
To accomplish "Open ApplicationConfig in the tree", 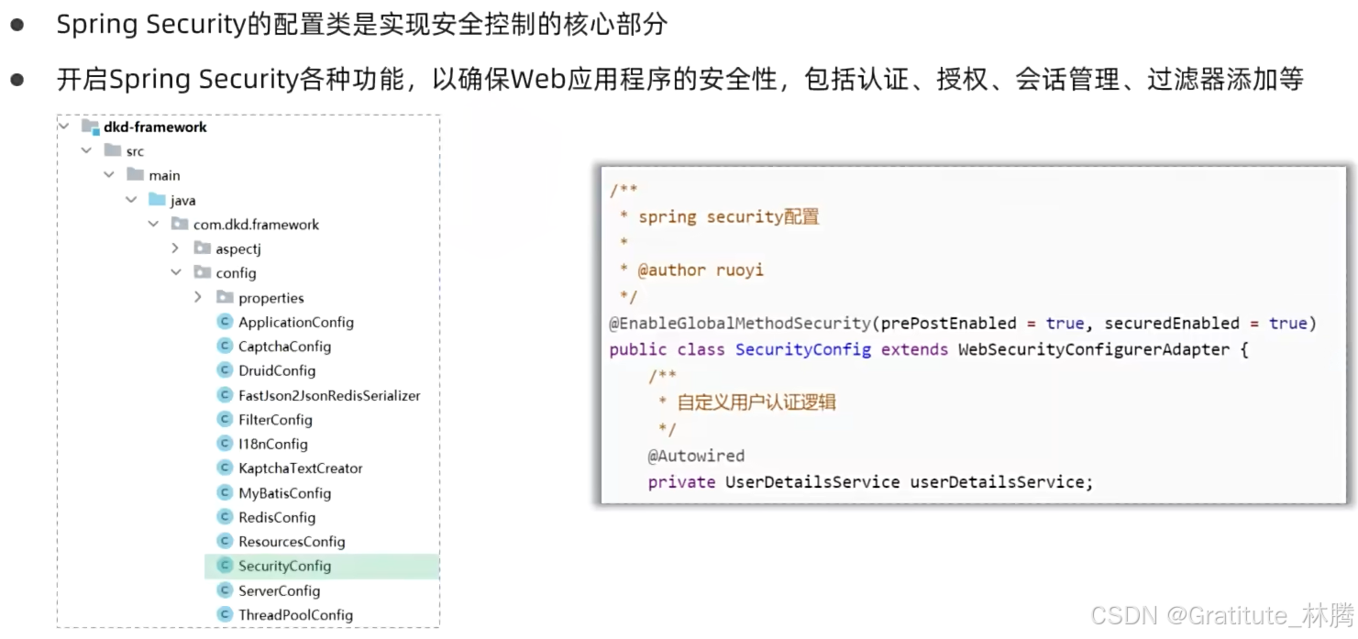I will tap(295, 322).
